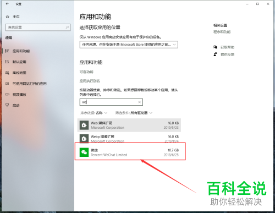Viewport: 275px width, 213px height.
Task: Open 程序和功能 under related settings
Action: point(222,32)
